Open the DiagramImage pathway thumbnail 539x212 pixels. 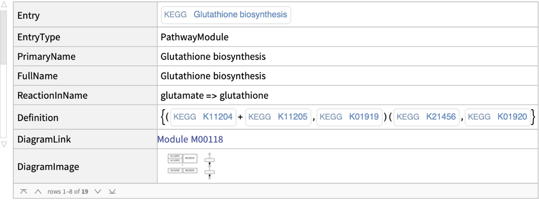tap(191, 166)
